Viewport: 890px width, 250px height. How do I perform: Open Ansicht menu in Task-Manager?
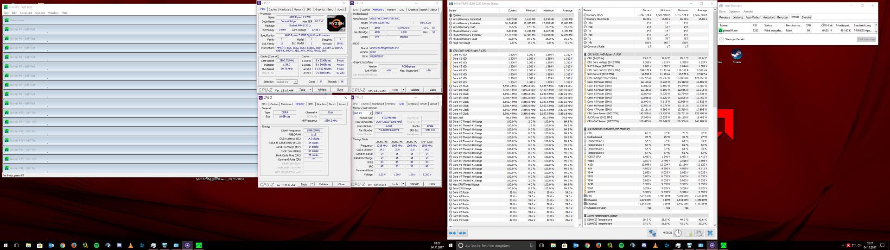[x=748, y=12]
